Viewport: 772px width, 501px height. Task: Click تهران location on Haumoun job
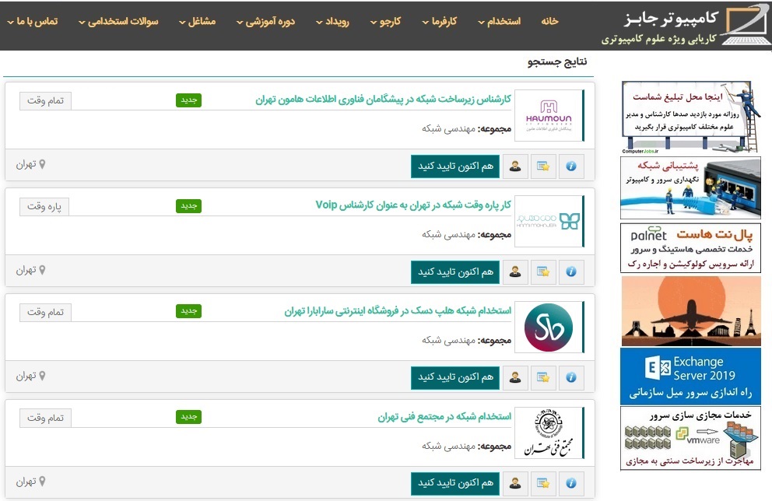coord(30,164)
